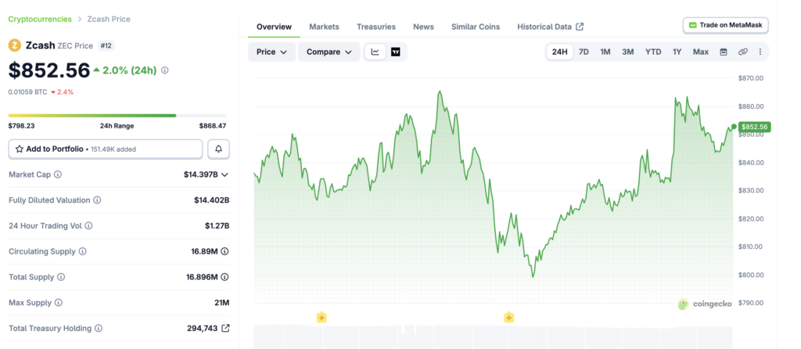Click the Zcash coin logo icon
801x349 pixels.
[15, 45]
